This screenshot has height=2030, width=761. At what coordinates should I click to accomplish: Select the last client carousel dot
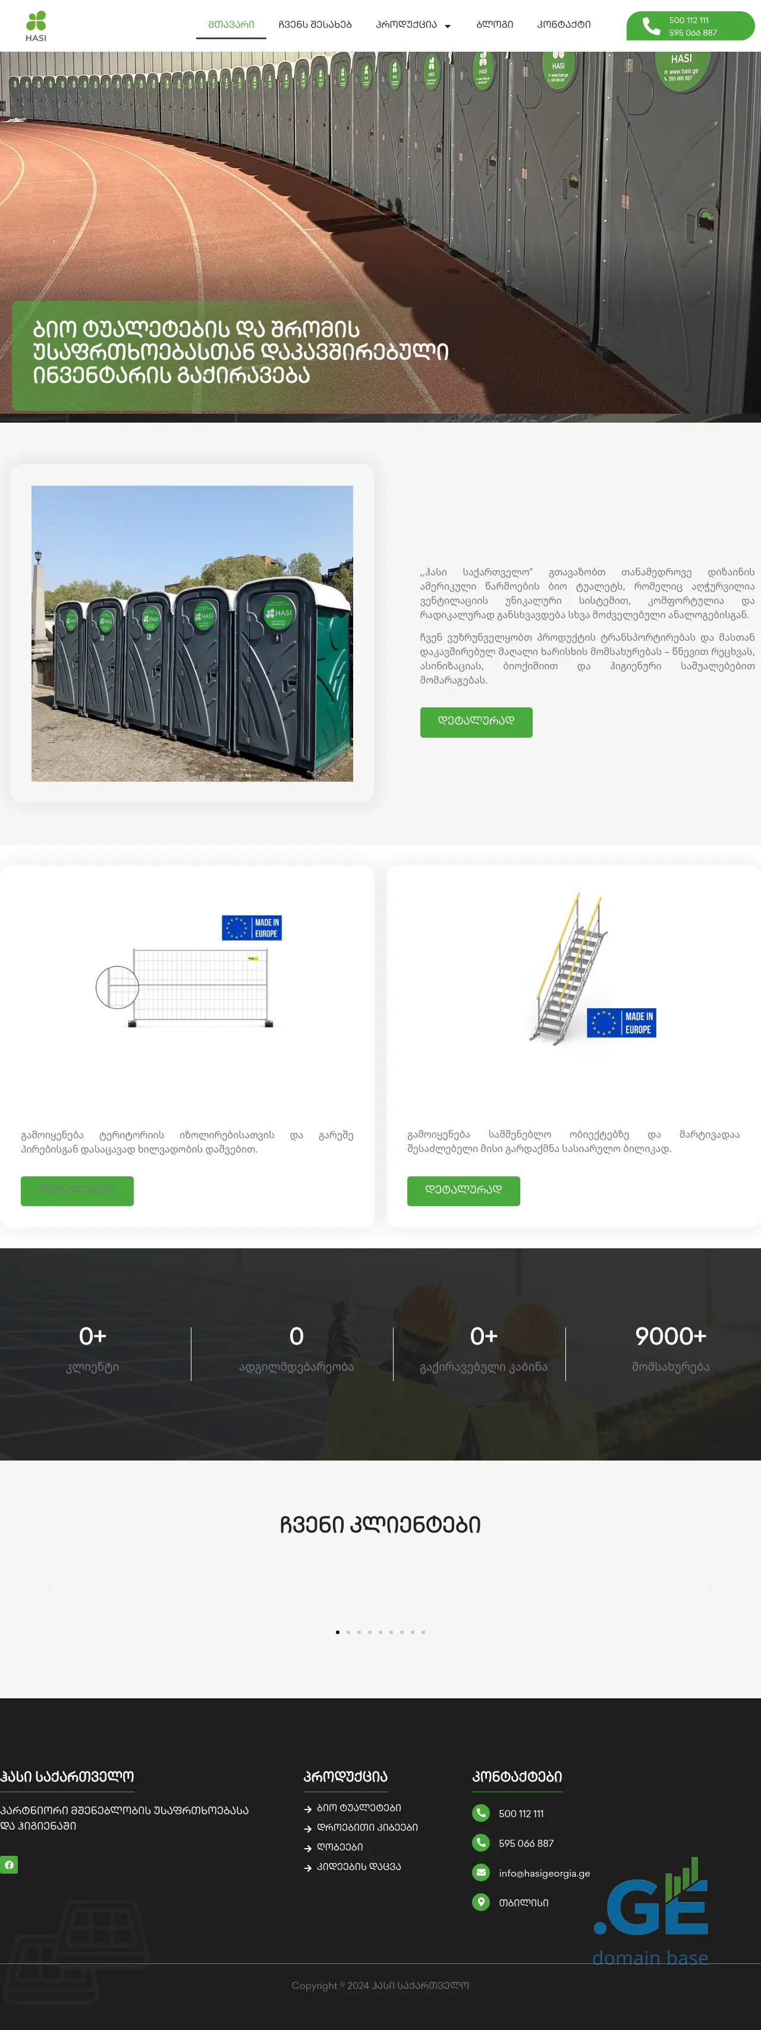pyautogui.click(x=423, y=1632)
